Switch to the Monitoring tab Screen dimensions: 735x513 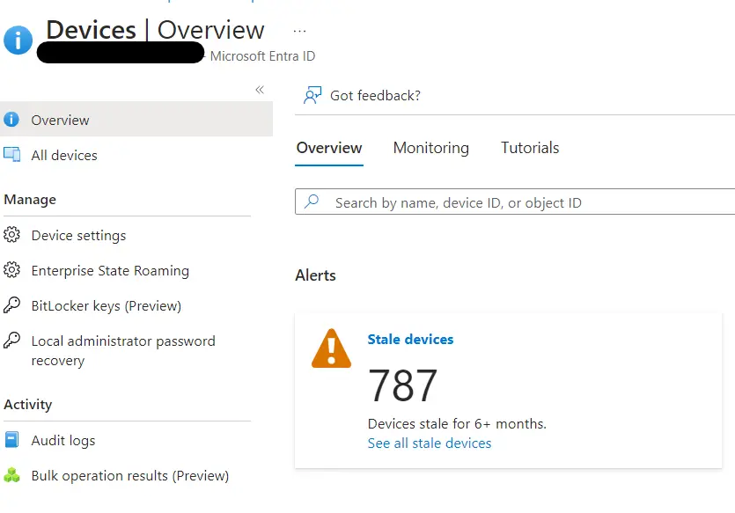pyautogui.click(x=430, y=148)
